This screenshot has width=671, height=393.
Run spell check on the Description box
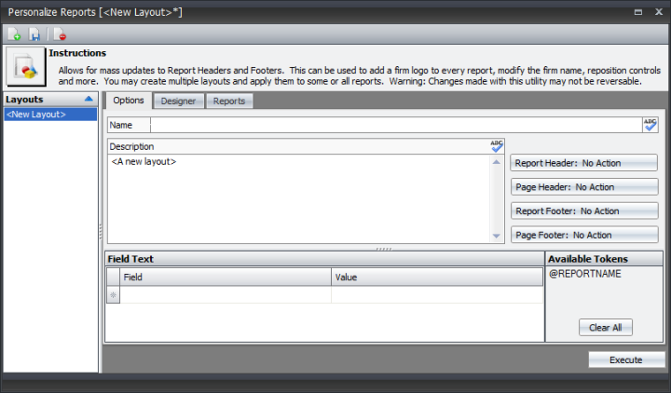[497, 146]
